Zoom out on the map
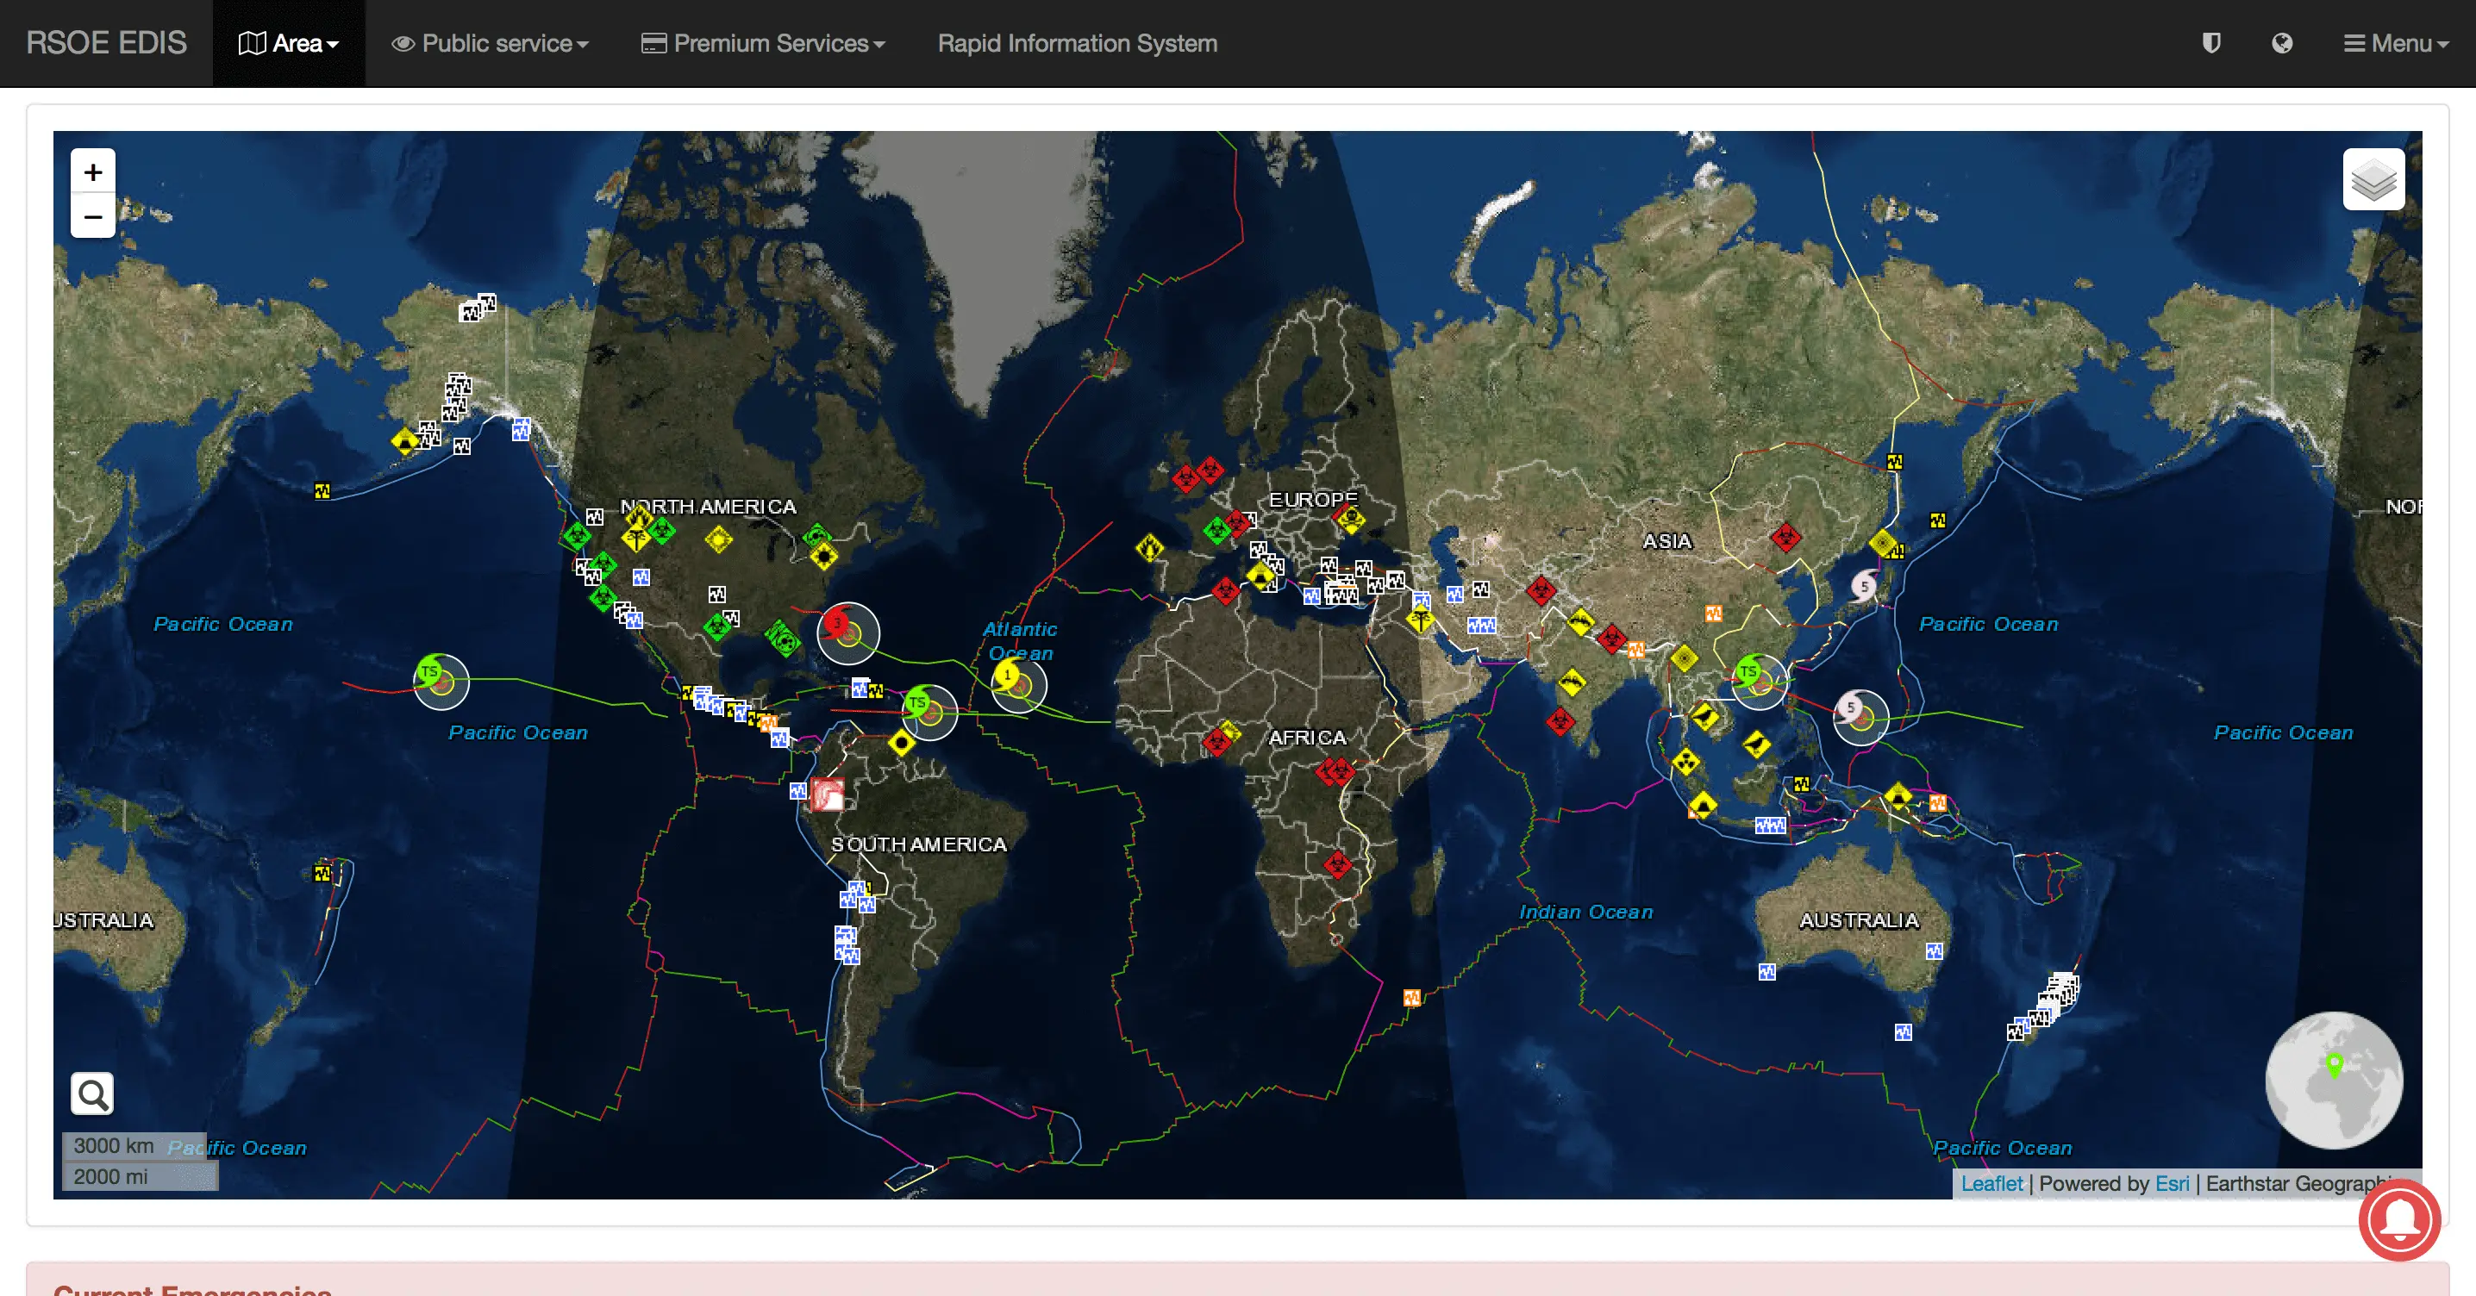This screenshot has height=1296, width=2476. point(93,217)
